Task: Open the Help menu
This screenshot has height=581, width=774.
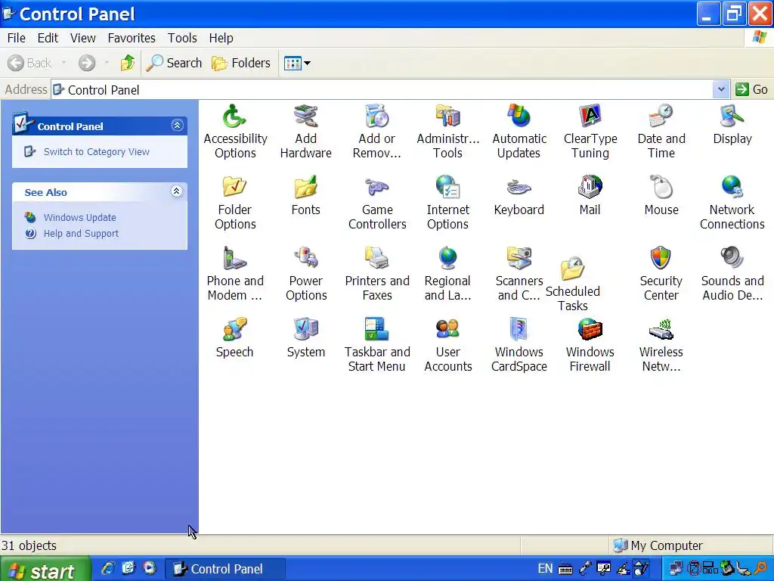Action: coord(221,38)
